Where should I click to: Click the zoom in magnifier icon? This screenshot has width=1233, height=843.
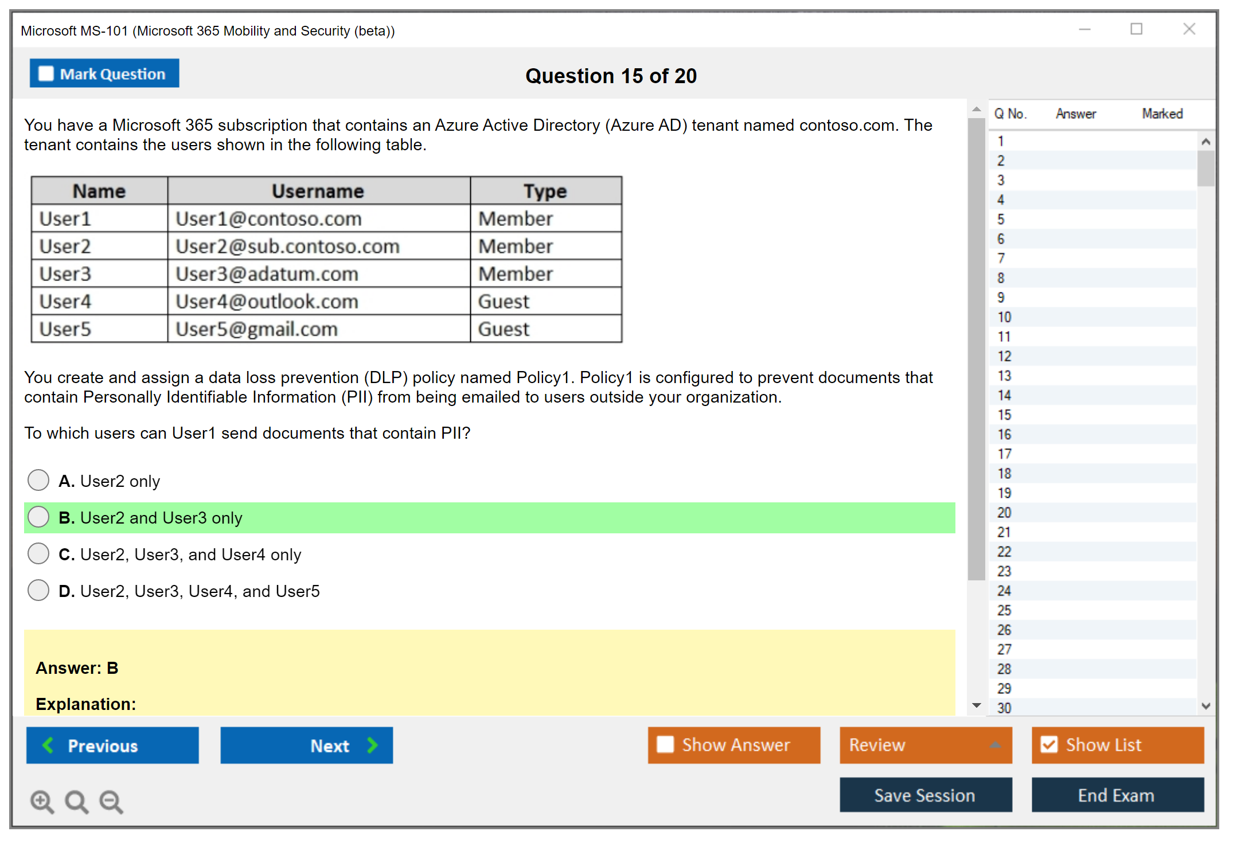click(x=41, y=801)
